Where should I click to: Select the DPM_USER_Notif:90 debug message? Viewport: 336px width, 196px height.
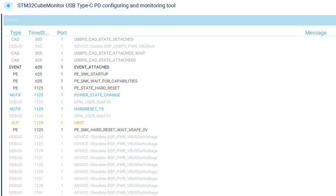[x=92, y=102]
